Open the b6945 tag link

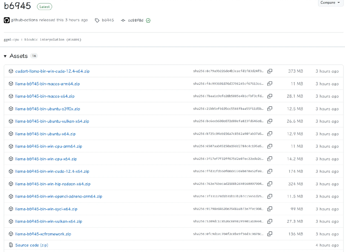(108, 20)
